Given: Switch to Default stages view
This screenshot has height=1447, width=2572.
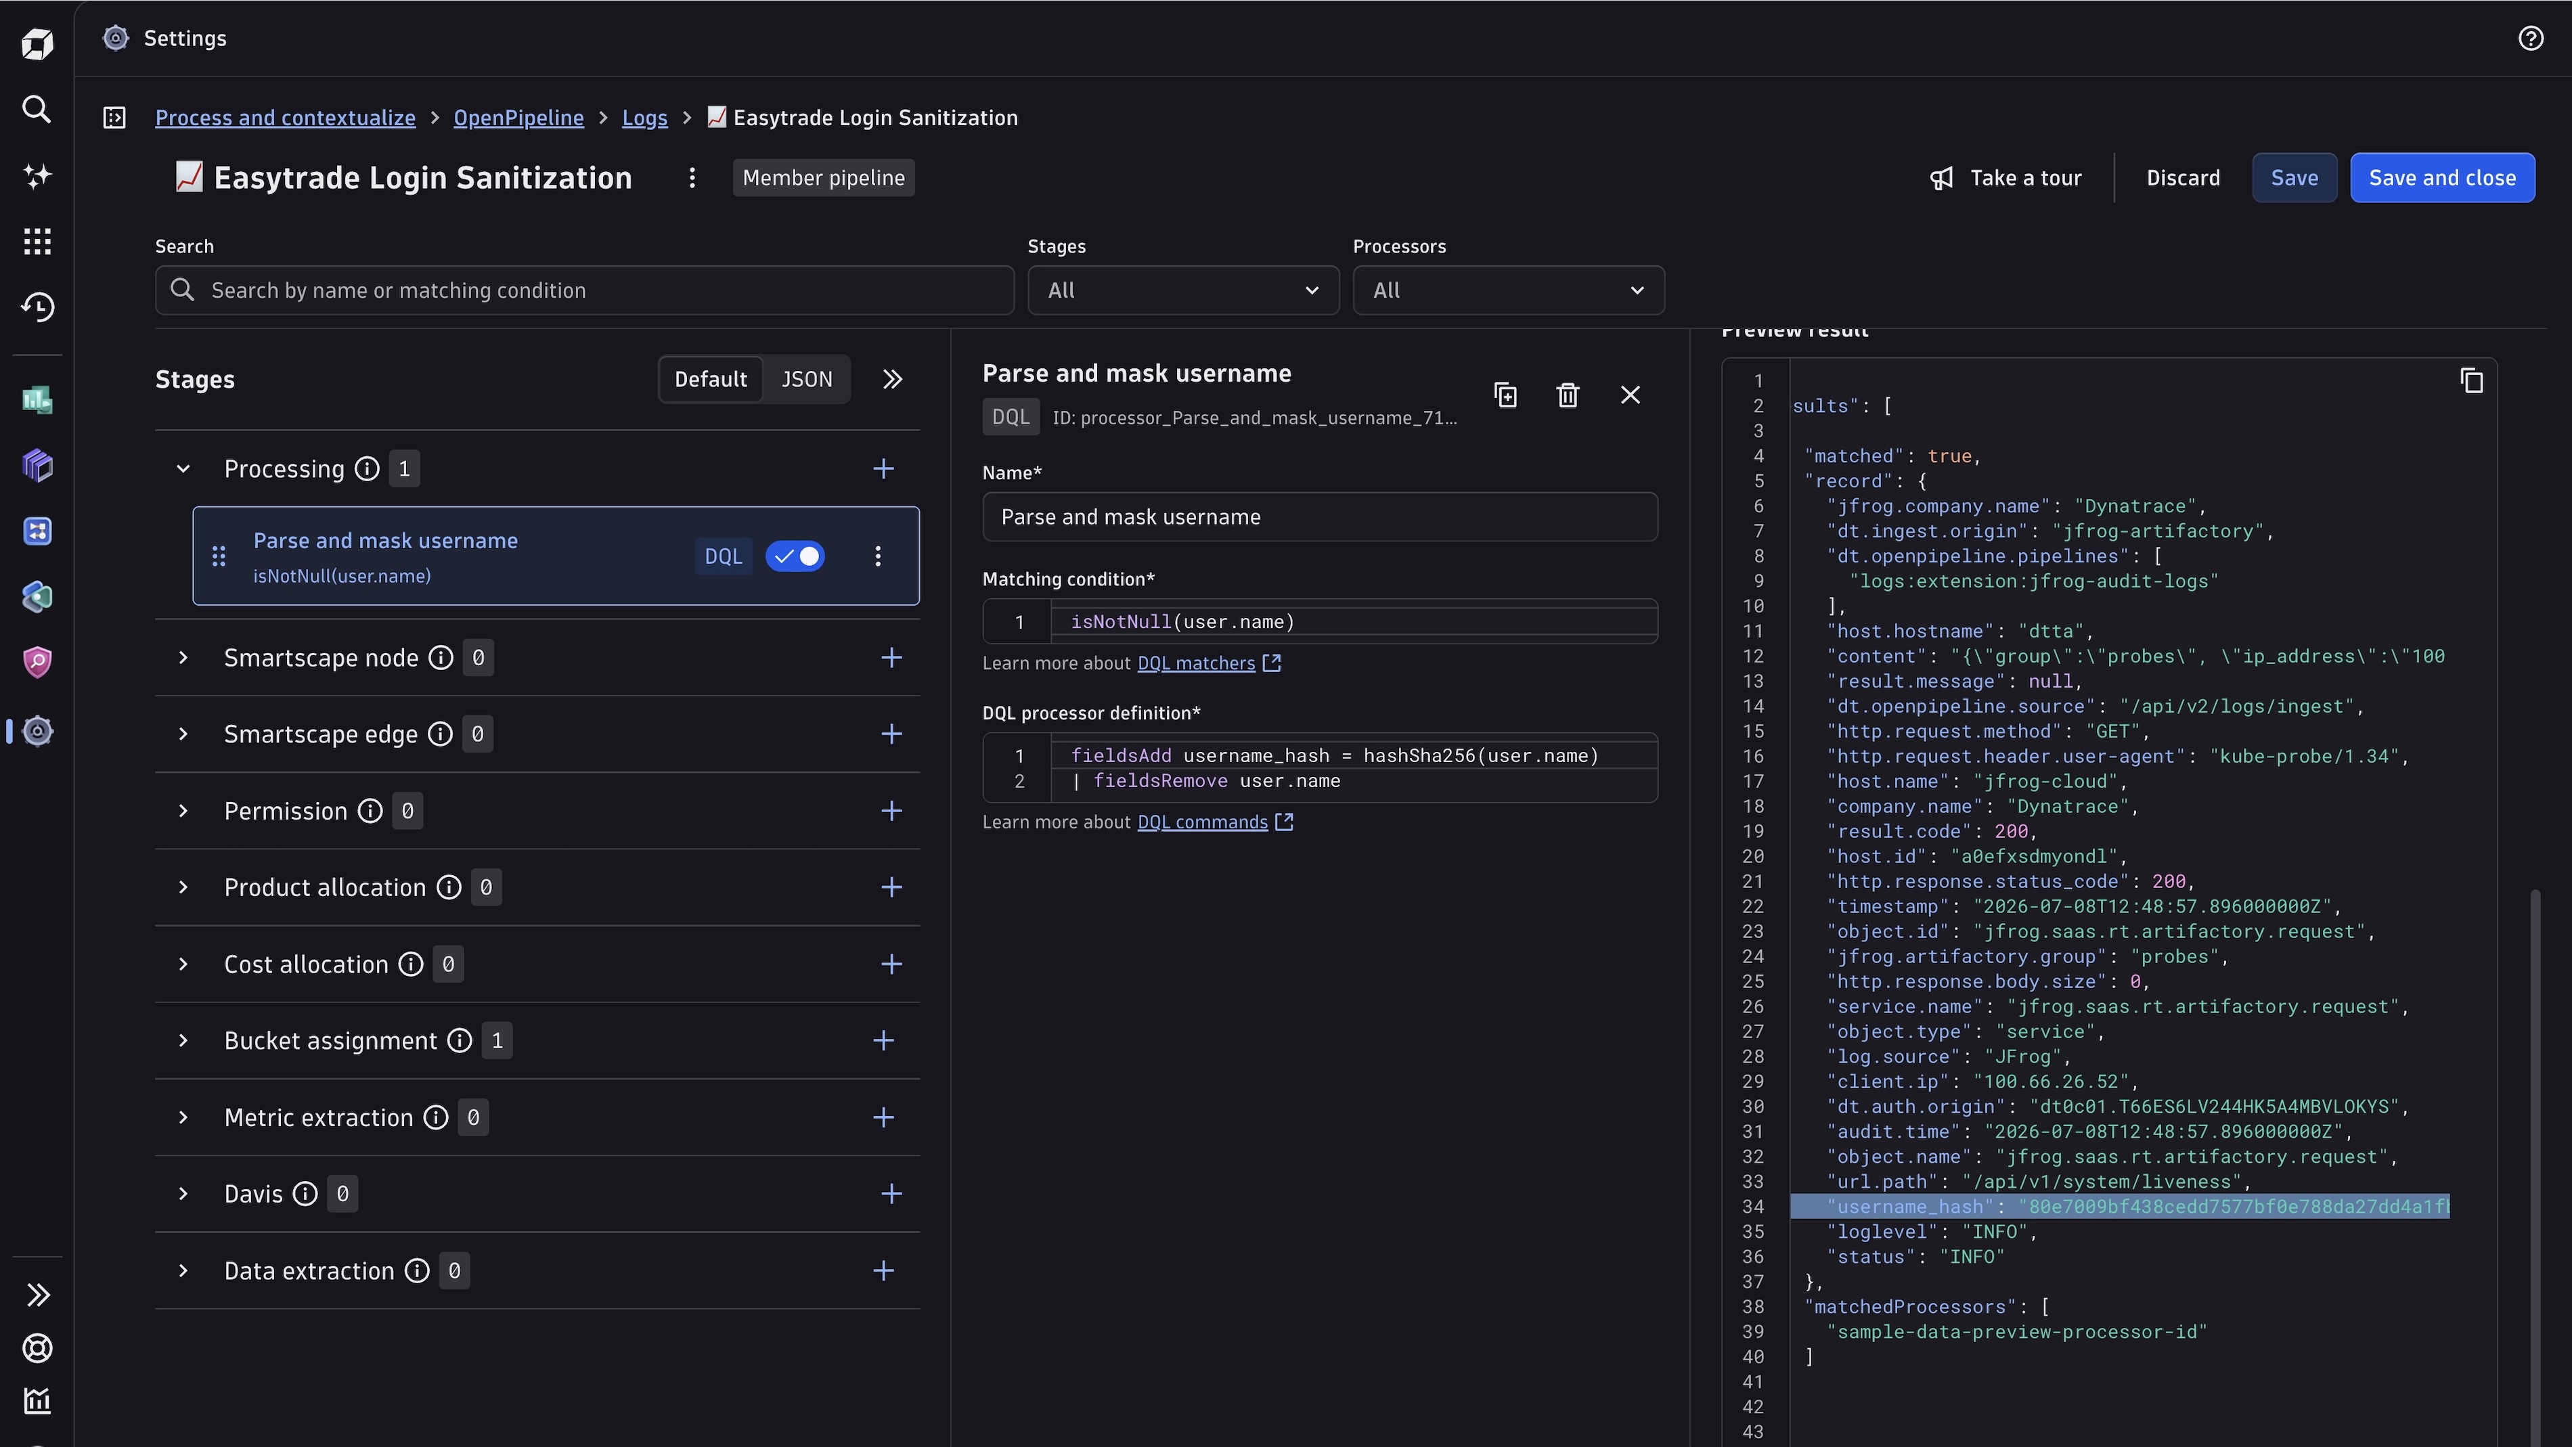Looking at the screenshot, I should click(710, 380).
